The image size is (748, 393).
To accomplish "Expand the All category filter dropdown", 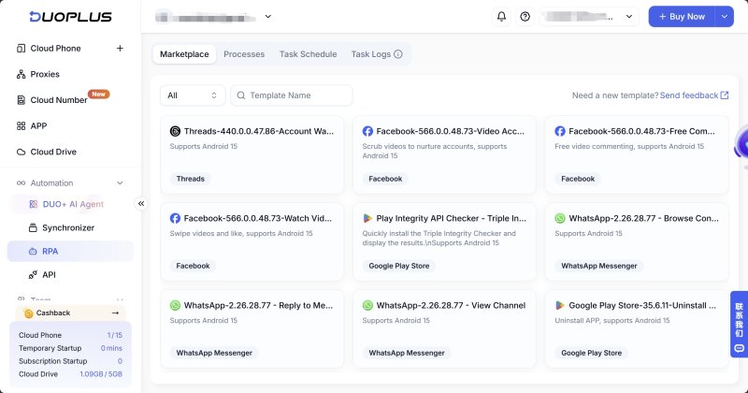I will tap(193, 95).
